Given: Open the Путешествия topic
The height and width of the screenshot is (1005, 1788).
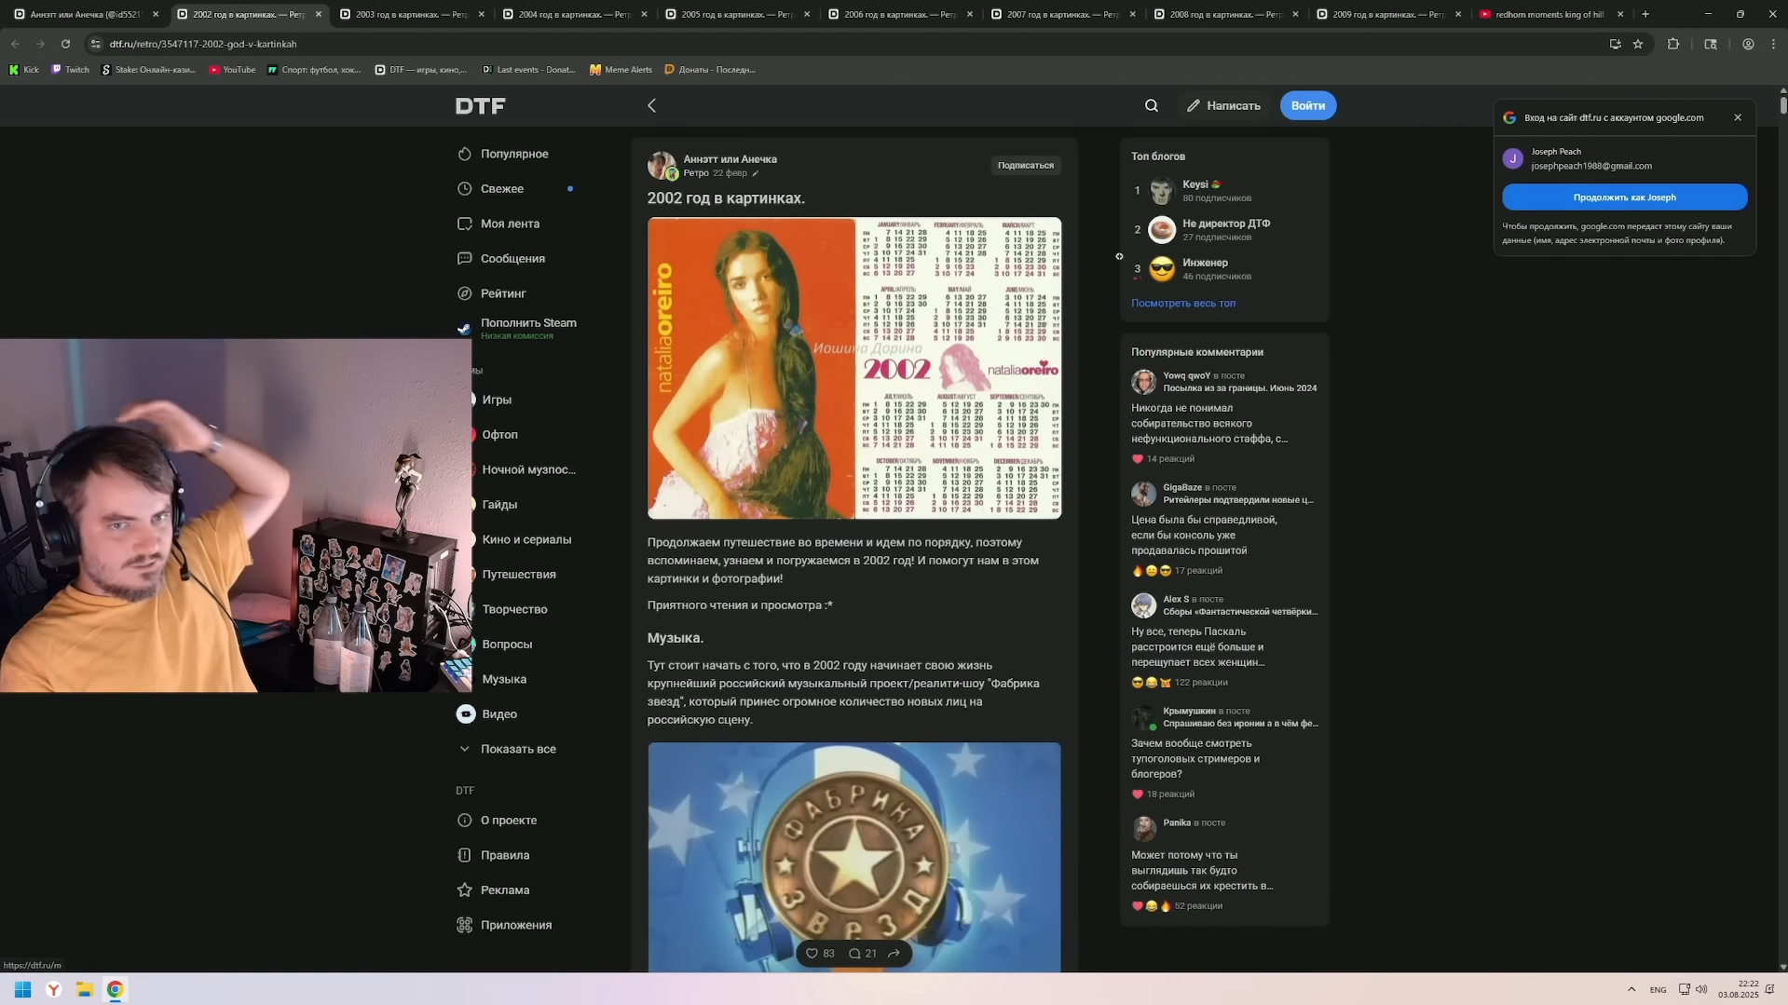Looking at the screenshot, I should click(x=519, y=575).
